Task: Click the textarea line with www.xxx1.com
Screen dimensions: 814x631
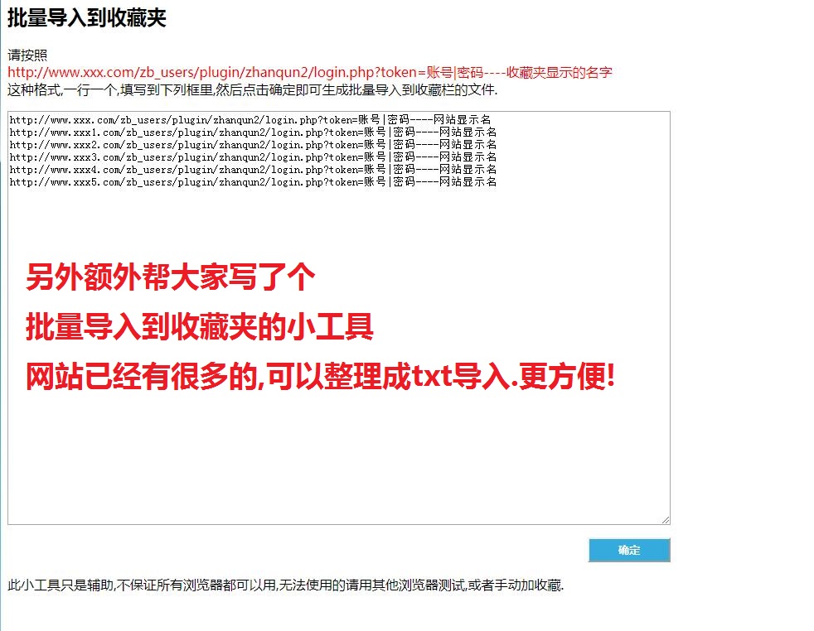Action: [253, 132]
